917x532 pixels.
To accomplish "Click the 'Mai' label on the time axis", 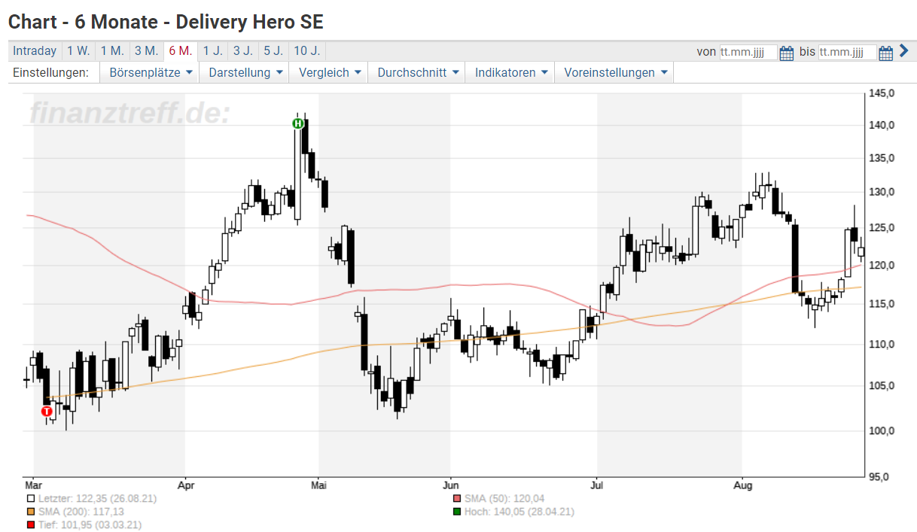I will (x=318, y=486).
